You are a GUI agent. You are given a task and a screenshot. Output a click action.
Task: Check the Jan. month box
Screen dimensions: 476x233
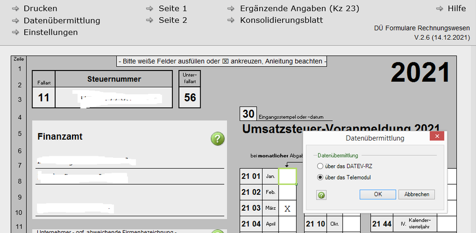click(287, 176)
